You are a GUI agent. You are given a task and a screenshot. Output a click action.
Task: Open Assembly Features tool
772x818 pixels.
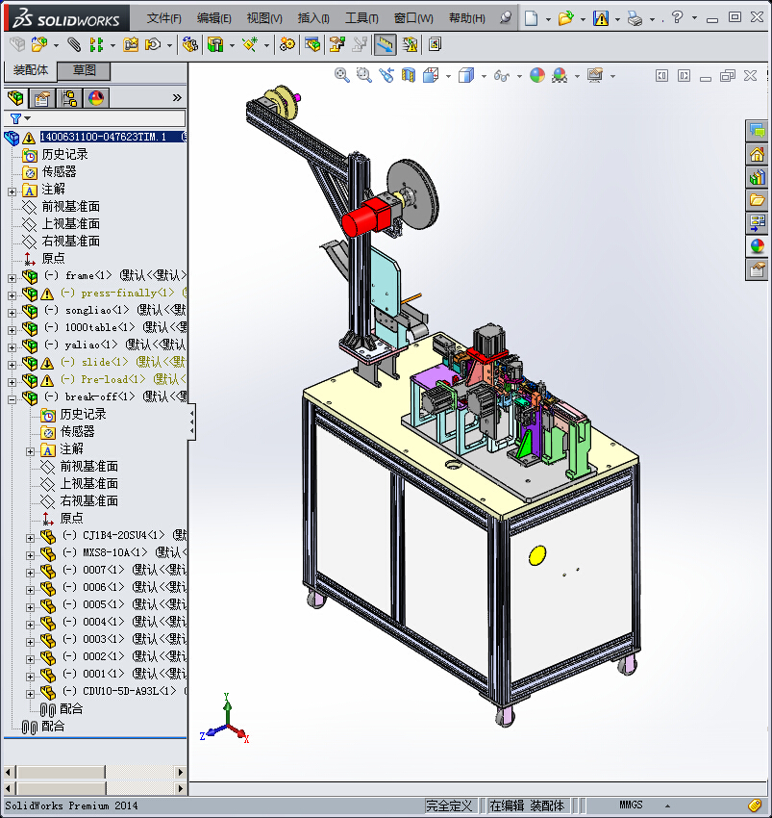point(215,45)
